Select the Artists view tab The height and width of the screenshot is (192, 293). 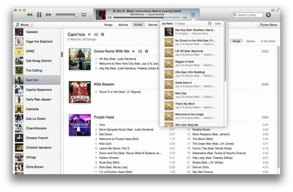coord(138,25)
